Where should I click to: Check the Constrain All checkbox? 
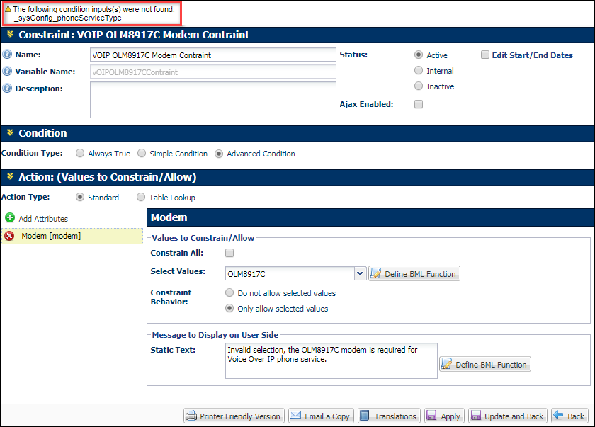[229, 253]
